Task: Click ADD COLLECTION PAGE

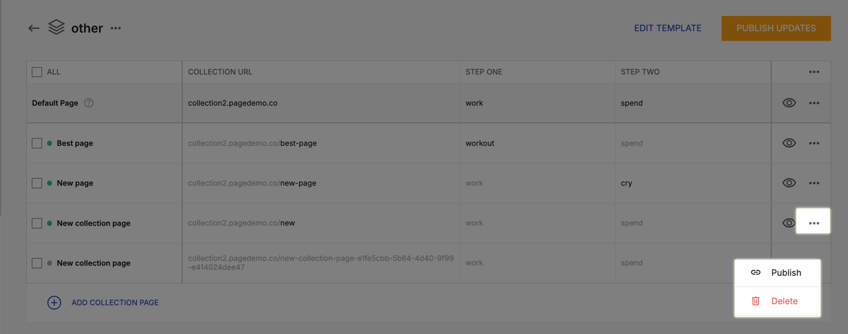Action: click(115, 303)
